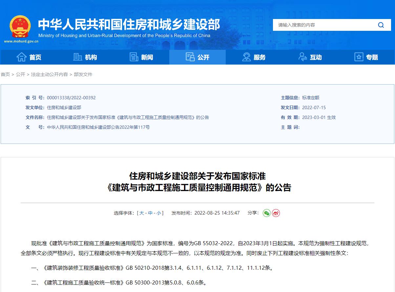395x292 pixels.
Task: Click the newspaper icon beside 新闻
Action: (x=134, y=57)
